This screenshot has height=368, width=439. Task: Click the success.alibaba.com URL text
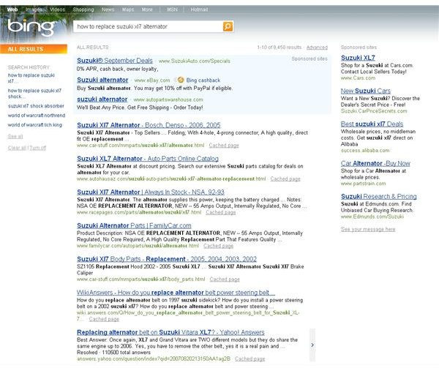coord(365,150)
